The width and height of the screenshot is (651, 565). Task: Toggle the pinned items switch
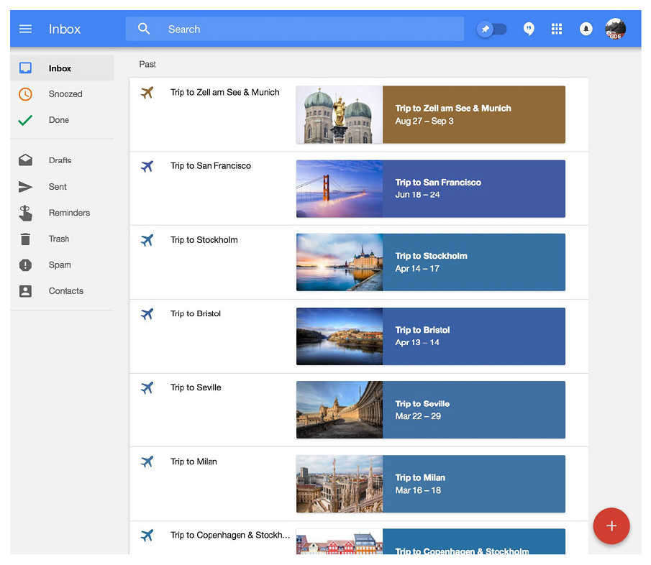(491, 29)
